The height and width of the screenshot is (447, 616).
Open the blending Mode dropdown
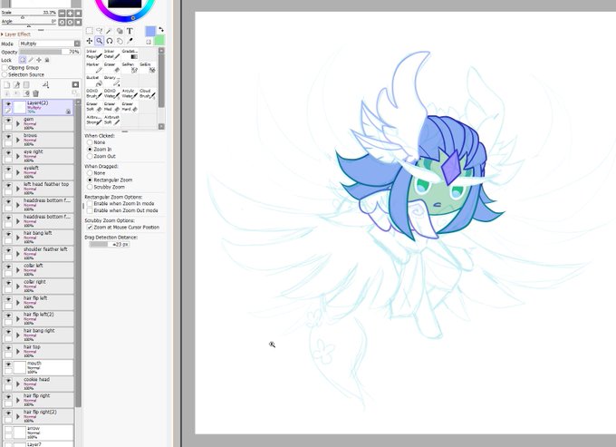[x=50, y=44]
